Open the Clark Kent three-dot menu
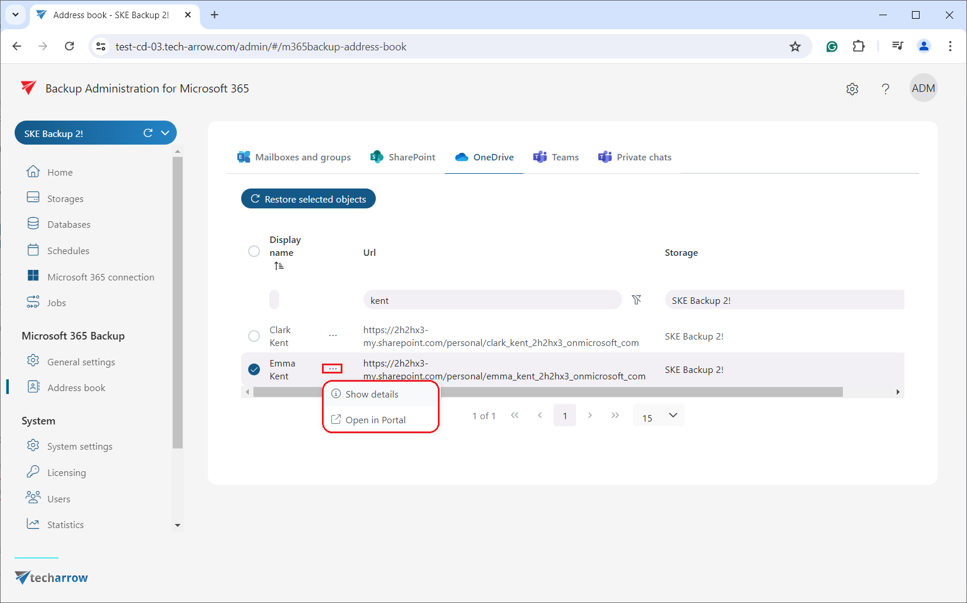This screenshot has height=603, width=967. pos(332,335)
